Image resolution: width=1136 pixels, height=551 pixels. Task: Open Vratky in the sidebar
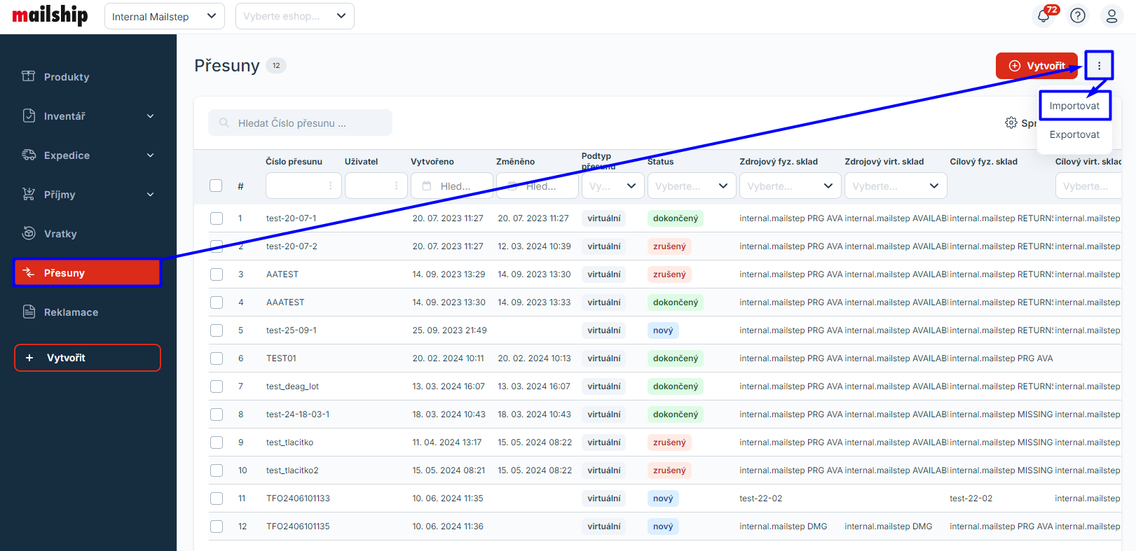pos(60,234)
